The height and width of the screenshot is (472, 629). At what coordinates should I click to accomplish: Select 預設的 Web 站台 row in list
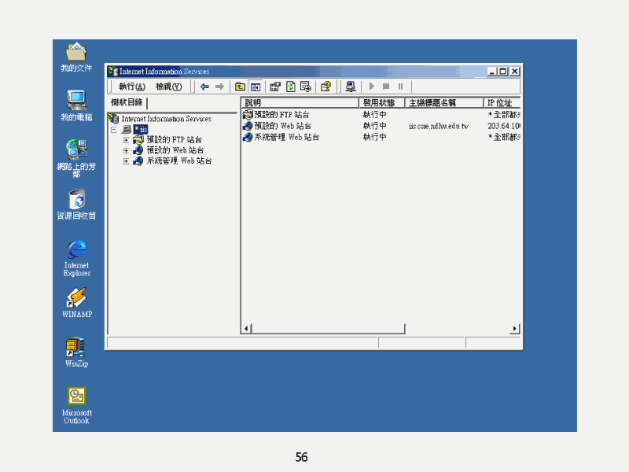coord(381,126)
